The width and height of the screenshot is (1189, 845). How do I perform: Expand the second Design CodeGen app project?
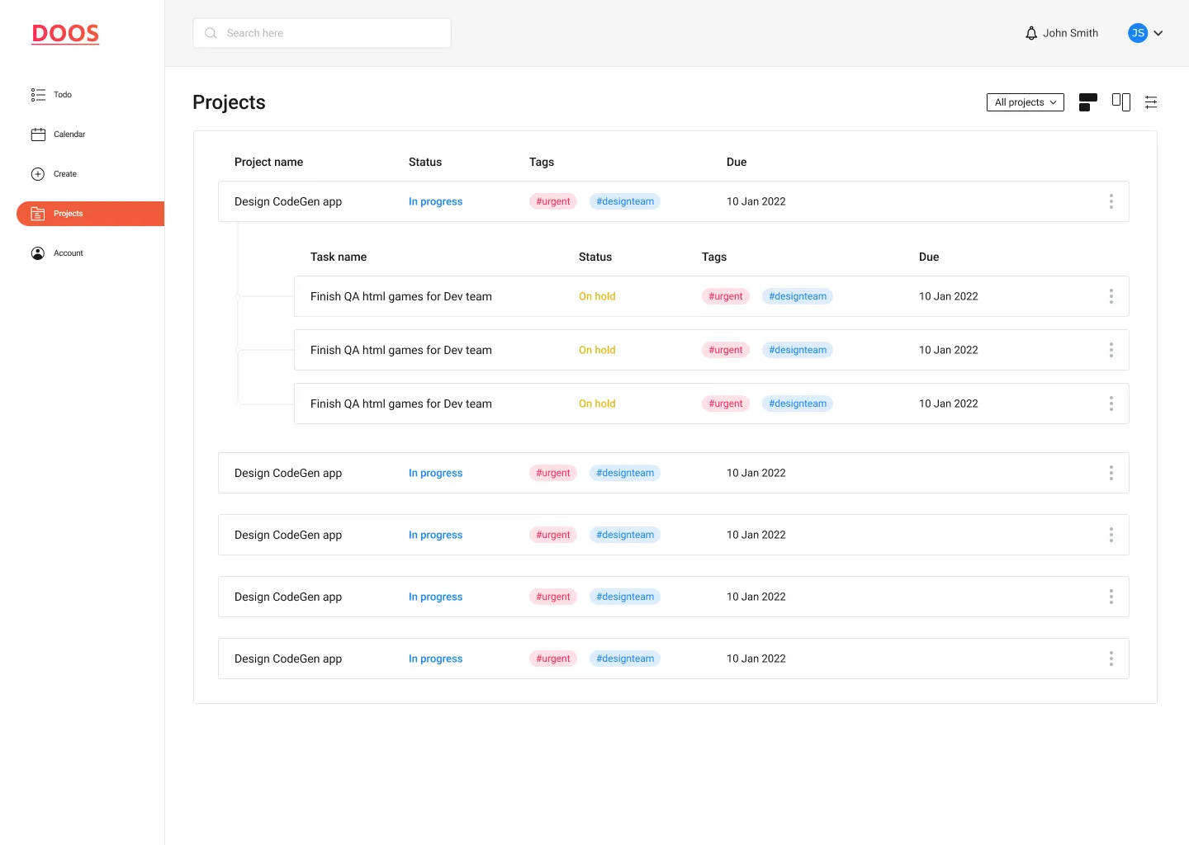[673, 473]
